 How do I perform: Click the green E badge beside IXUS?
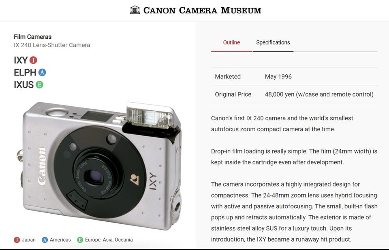coord(39,84)
